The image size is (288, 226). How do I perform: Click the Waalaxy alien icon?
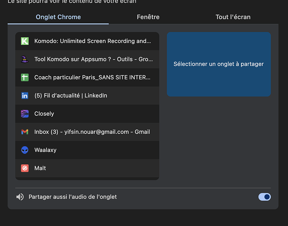(x=25, y=150)
